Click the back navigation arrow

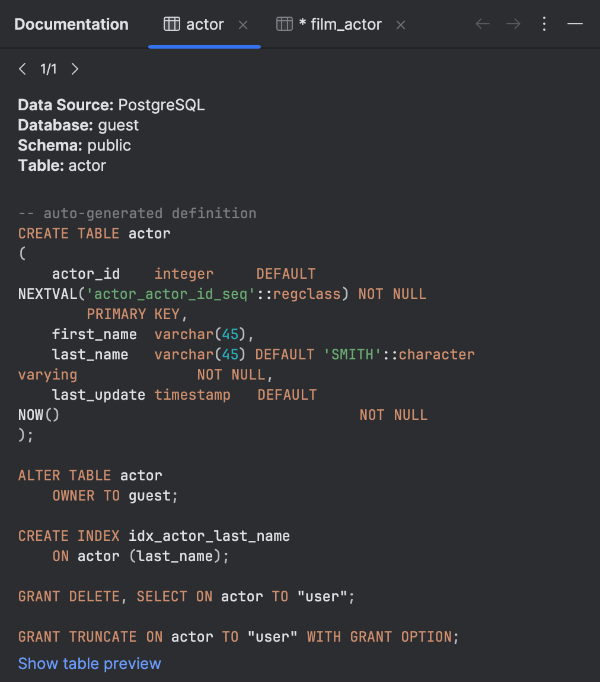pyautogui.click(x=482, y=24)
